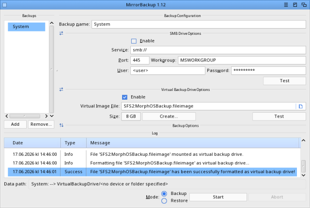Enable the SMB drive checkbox
Viewport: 310px width, 208px height.
[134, 41]
